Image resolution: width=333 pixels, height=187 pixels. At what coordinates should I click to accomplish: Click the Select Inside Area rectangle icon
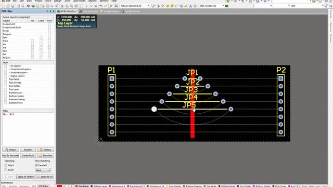point(82,6)
